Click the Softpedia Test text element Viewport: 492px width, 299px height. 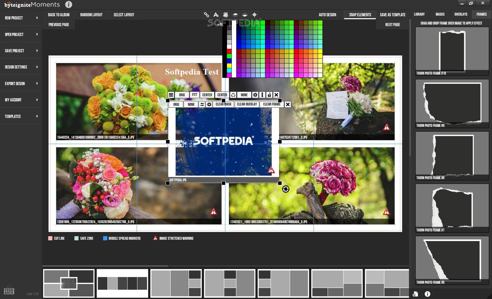click(x=192, y=72)
